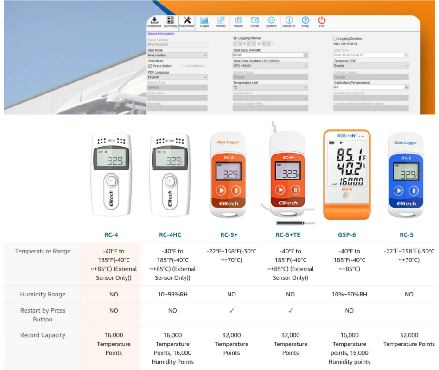439x370 pixels.
Task: Select the Parameter tab
Action: point(187,21)
